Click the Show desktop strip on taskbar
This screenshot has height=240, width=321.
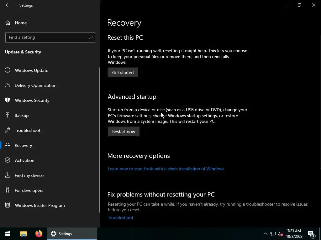coord(320,234)
